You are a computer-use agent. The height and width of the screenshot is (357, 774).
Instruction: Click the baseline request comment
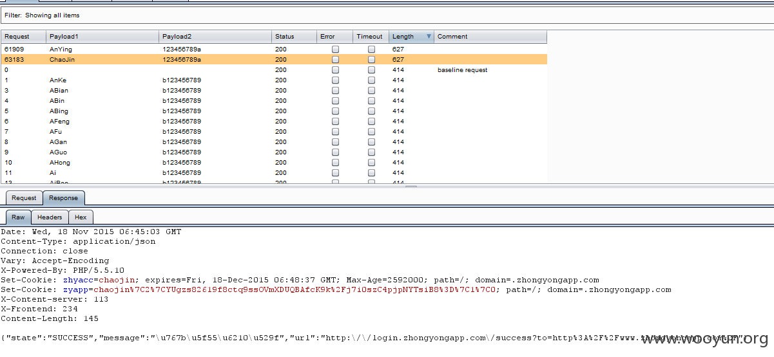click(463, 70)
